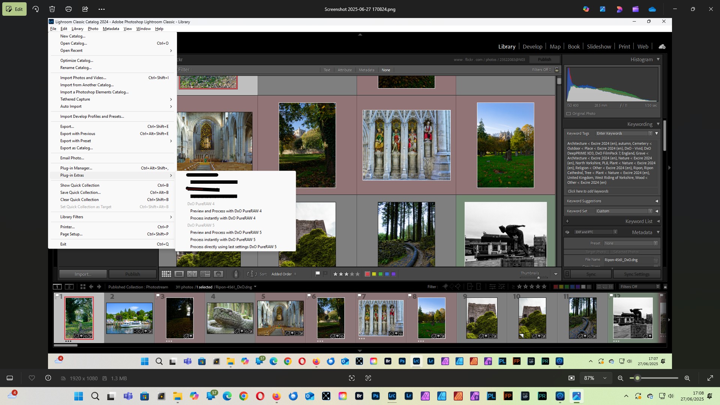Open the Metadata Preset None dropdown
This screenshot has height=405, width=720.
[x=631, y=243]
